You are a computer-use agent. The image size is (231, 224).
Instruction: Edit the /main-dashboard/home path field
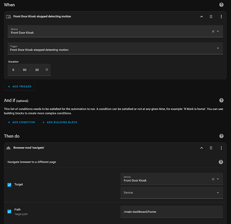point(172,211)
